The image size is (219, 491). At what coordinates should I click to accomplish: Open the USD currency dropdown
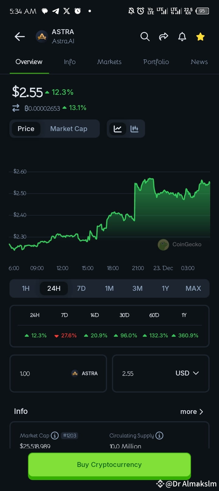187,373
